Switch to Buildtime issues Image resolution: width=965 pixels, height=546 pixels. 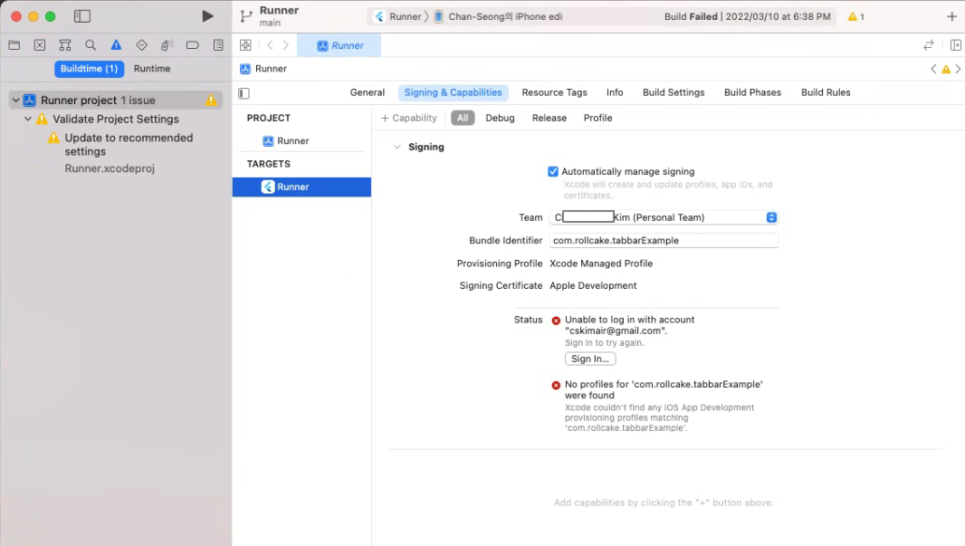tap(90, 69)
